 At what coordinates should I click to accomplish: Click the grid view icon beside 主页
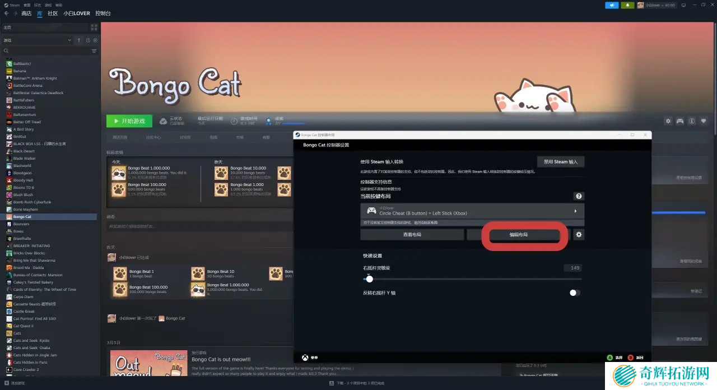click(94, 27)
